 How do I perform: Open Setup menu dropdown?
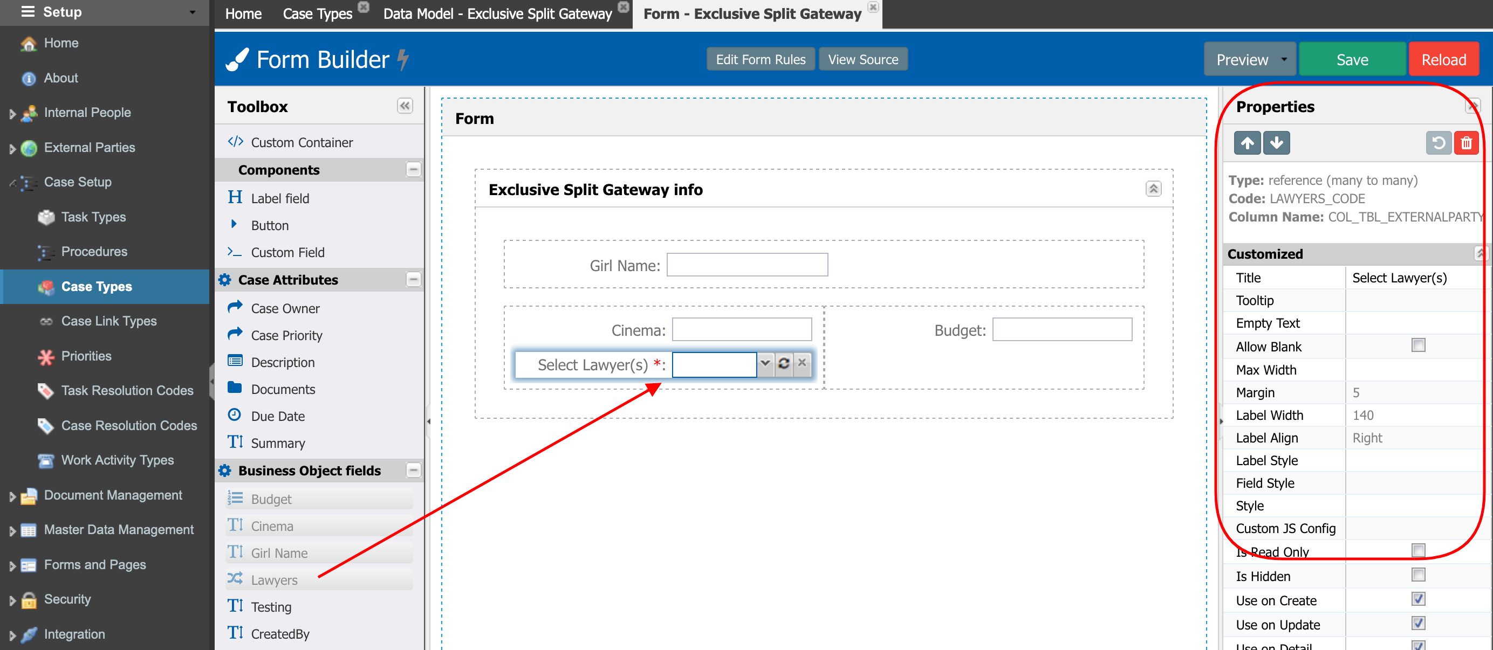point(193,12)
